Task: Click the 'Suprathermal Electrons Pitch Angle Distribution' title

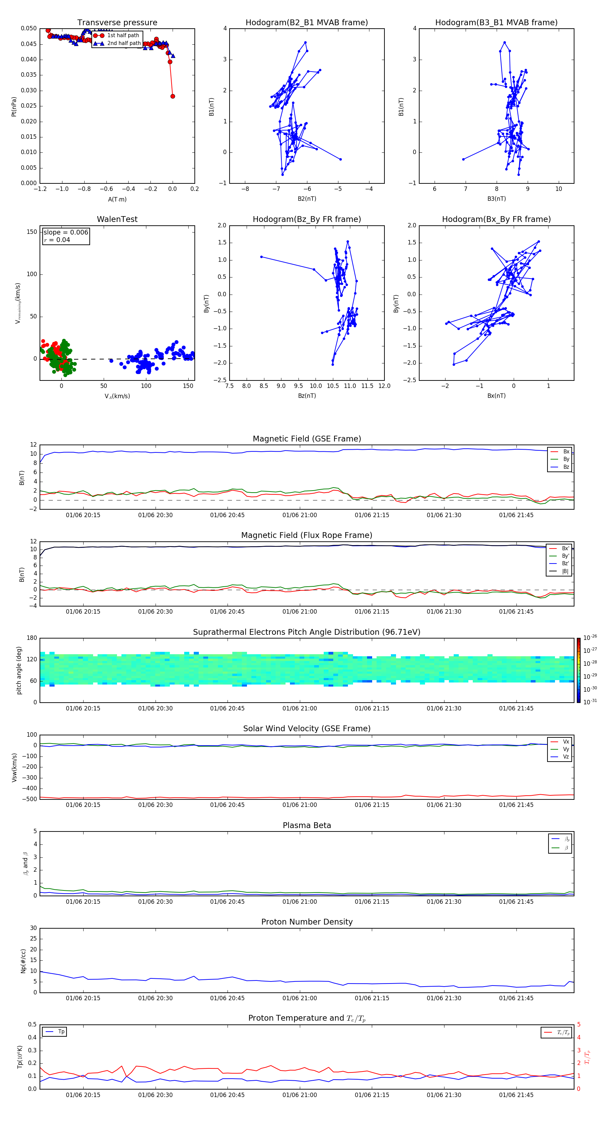Action: (307, 632)
